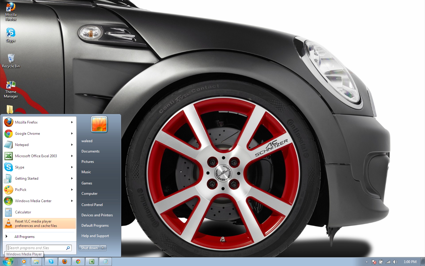This screenshot has width=425, height=266.
Task: Expand the Mozilla Firefox jump list arrow
Action: 72,122
